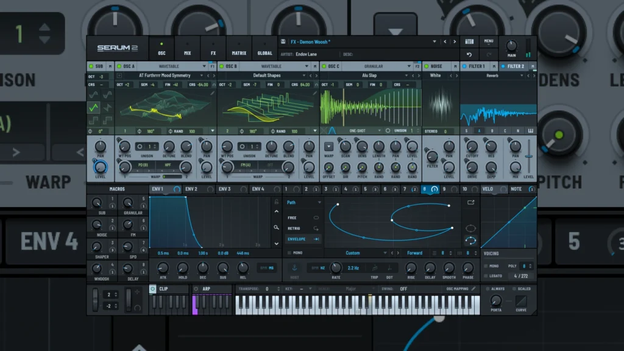Screen dimensions: 624x351
Task: Toggle the CLIP power button
Action: click(x=153, y=289)
